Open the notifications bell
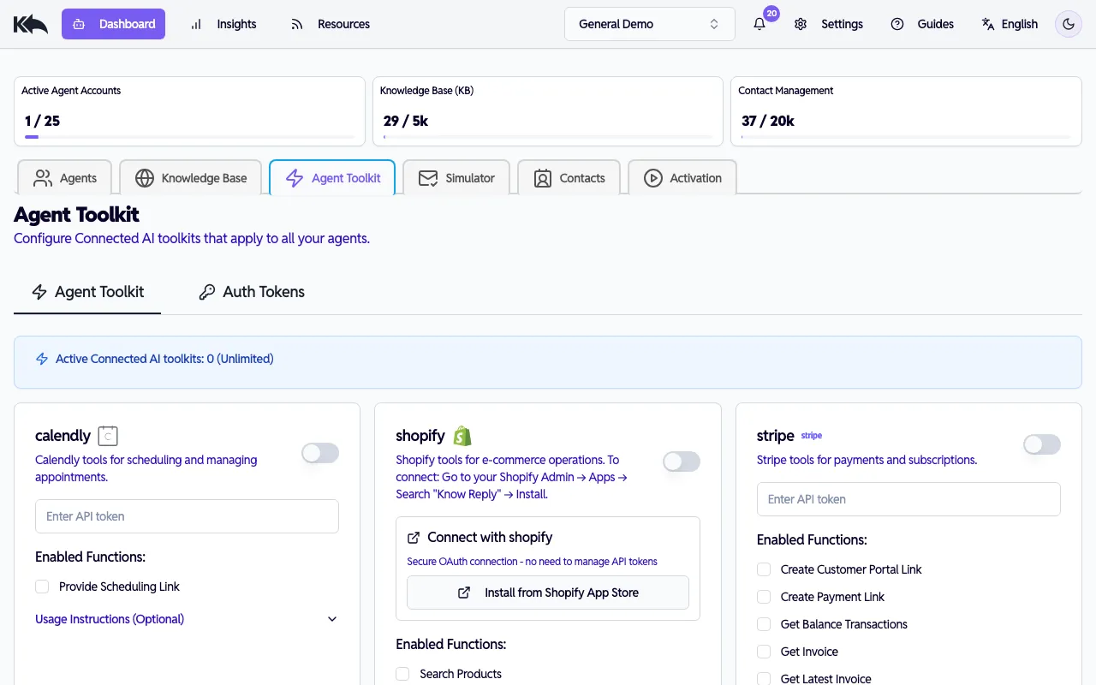Screen dimensions: 1096x685 (x=759, y=24)
